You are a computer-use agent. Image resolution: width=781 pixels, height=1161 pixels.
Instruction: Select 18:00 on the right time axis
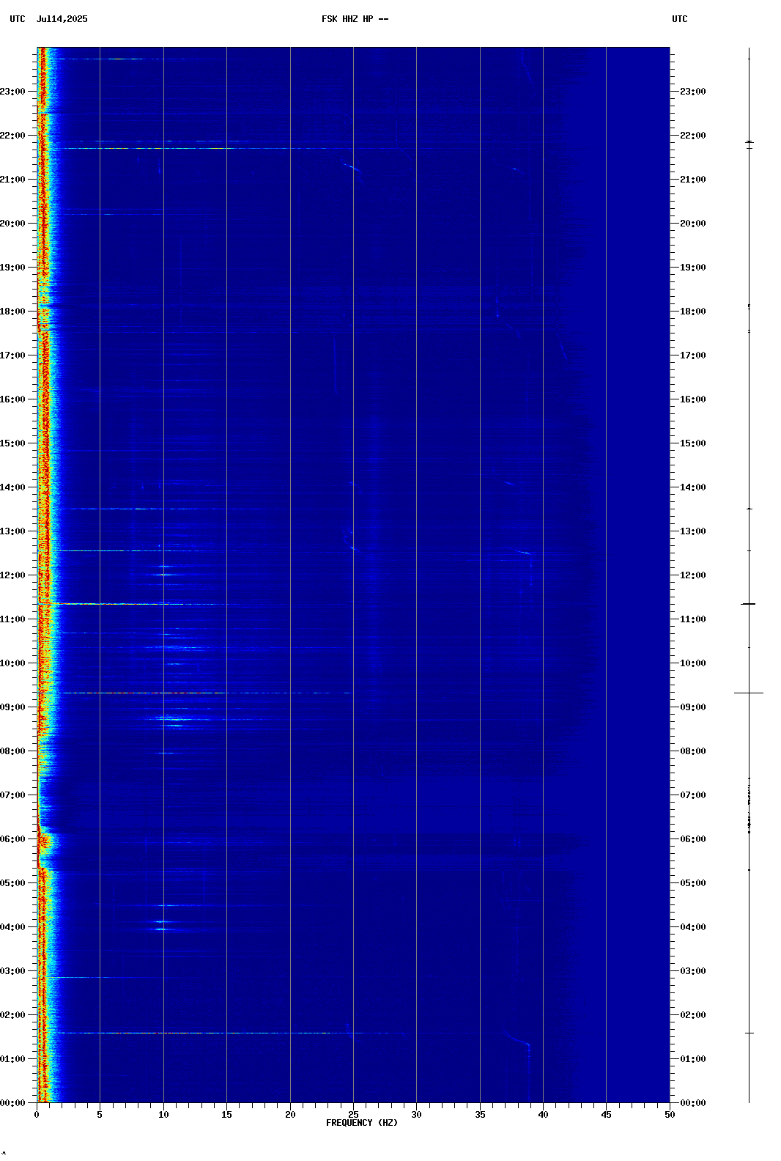693,312
